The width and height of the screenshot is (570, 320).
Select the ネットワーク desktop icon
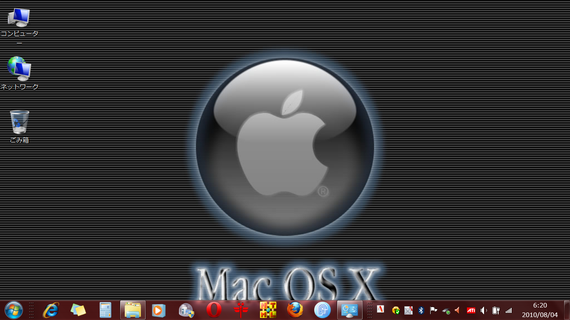[x=19, y=74]
